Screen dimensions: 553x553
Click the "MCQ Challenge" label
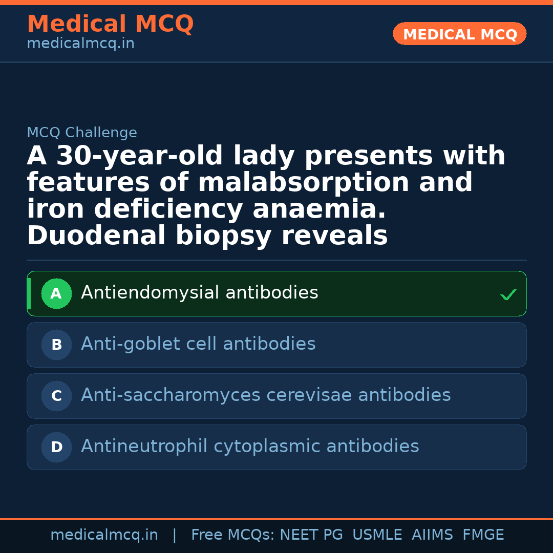point(82,133)
